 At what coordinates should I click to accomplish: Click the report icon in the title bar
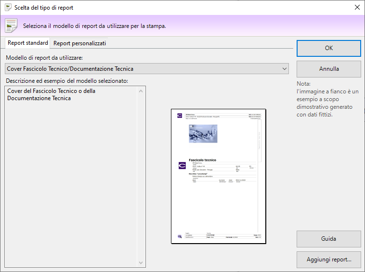[x=8, y=8]
